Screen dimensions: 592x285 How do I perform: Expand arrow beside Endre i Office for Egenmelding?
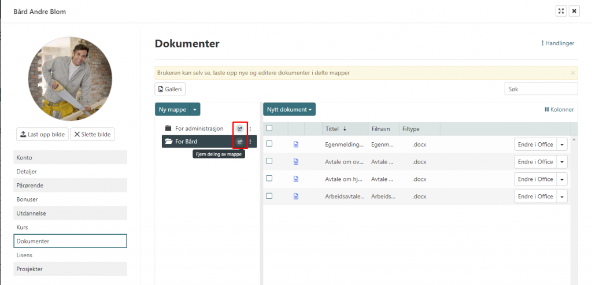tap(563, 145)
